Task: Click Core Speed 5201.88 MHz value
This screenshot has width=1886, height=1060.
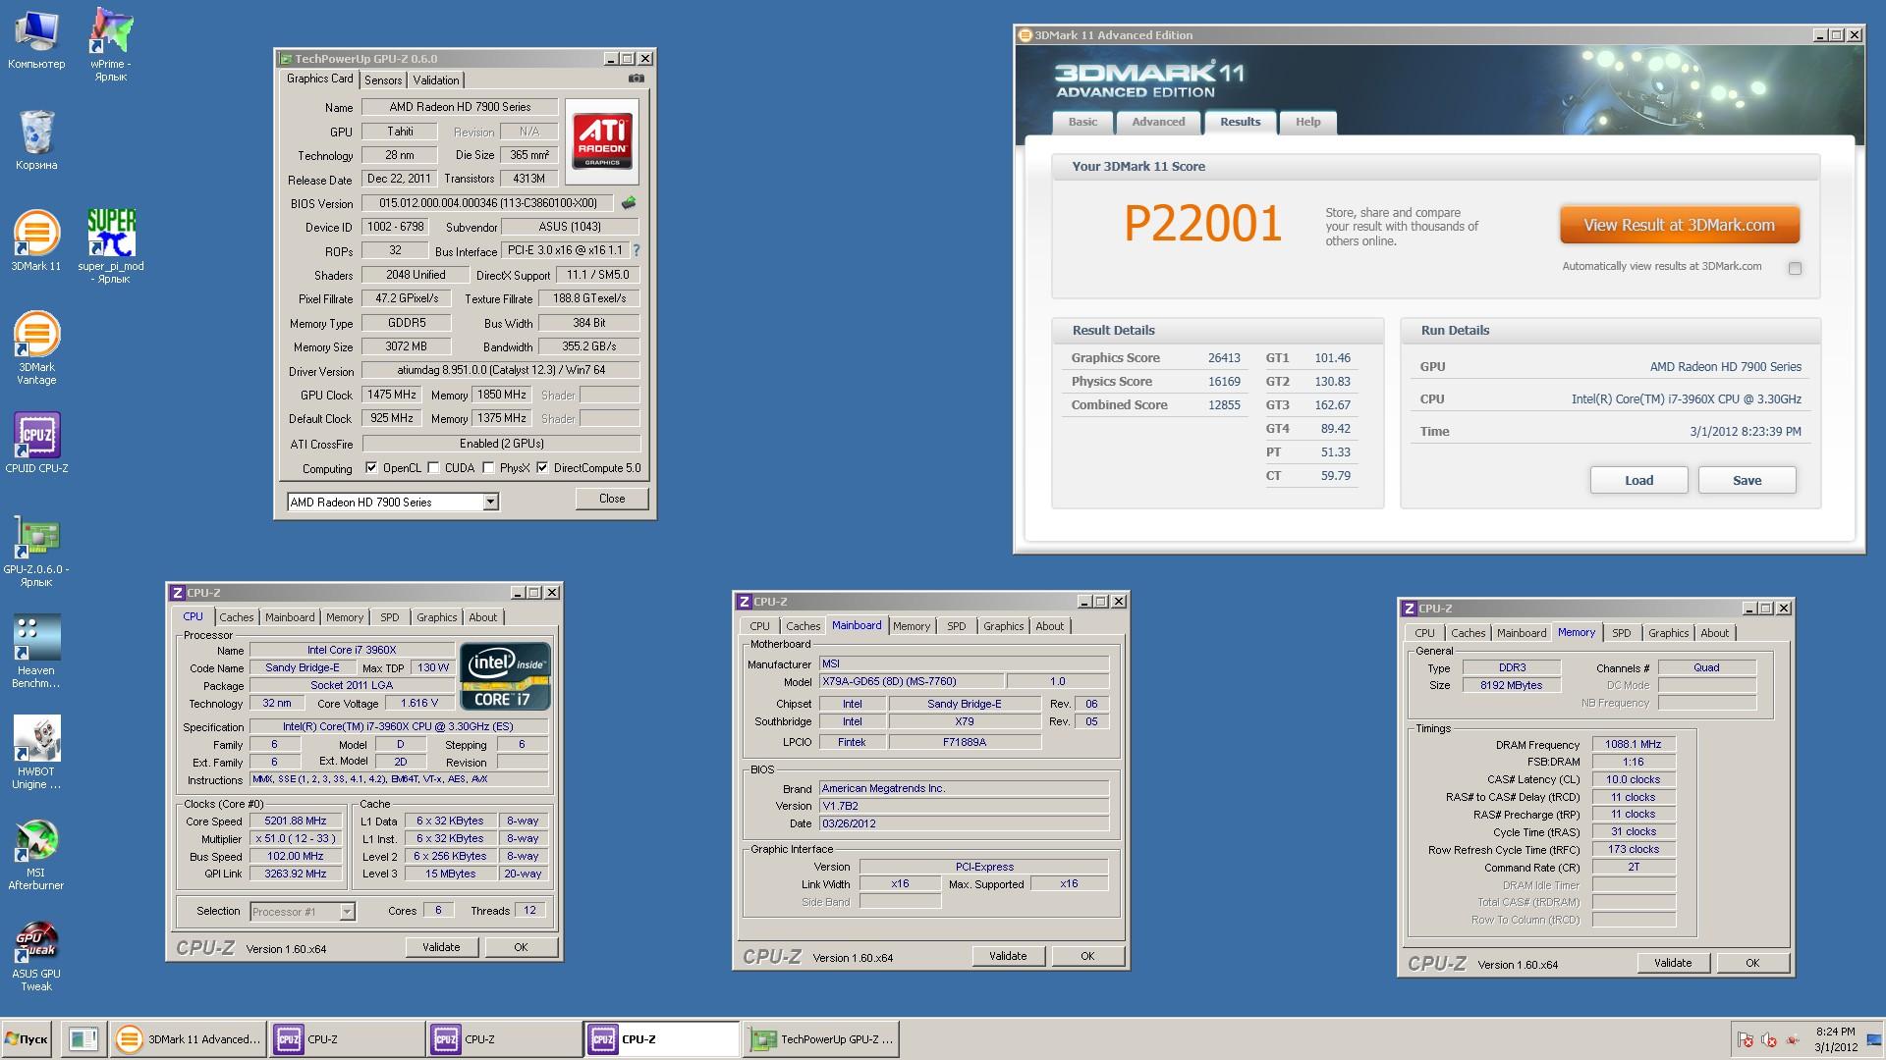Action: 296,821
